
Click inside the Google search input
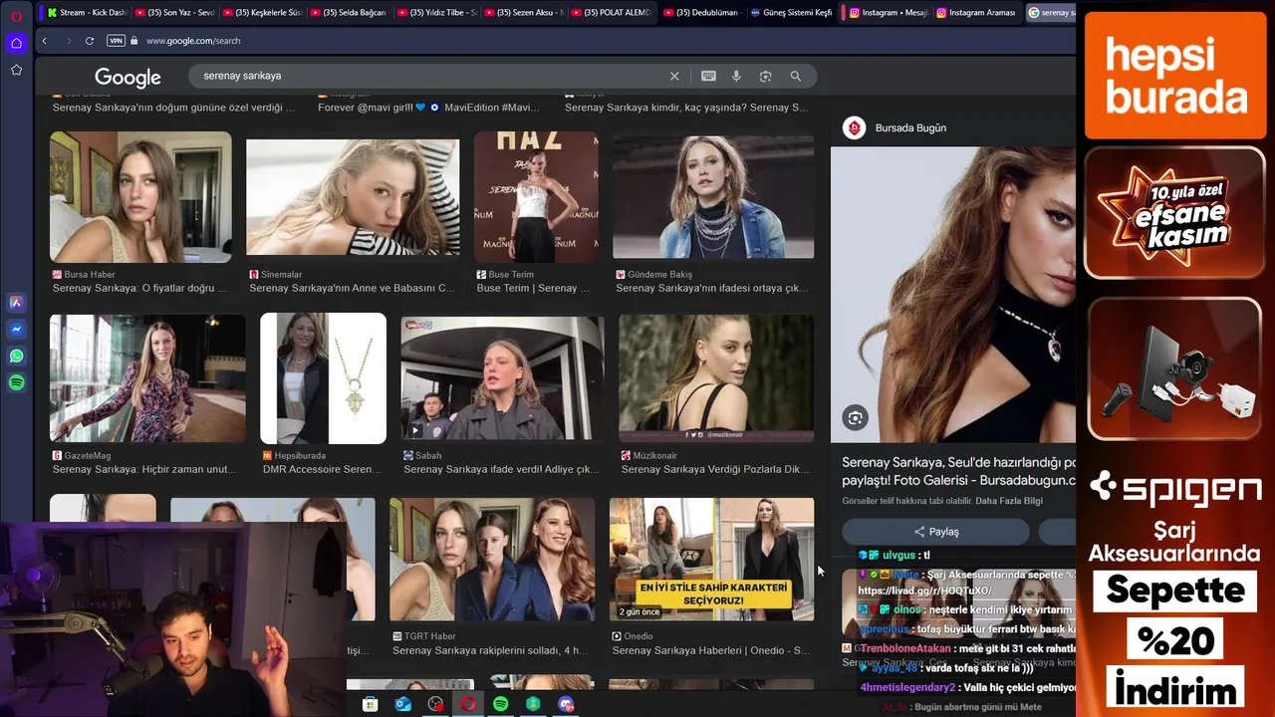[x=428, y=76]
